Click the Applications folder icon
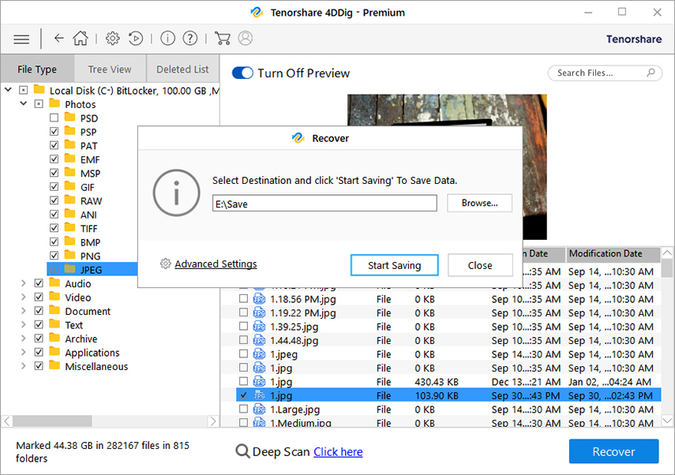The height and width of the screenshot is (475, 675). 54,352
